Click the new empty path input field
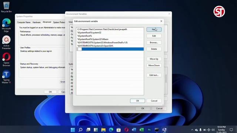The image size is (237, 133). click(79, 49)
